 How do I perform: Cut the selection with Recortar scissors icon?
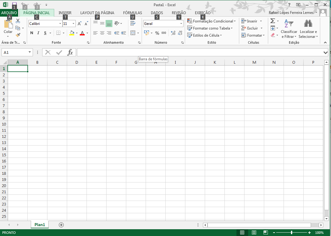(x=18, y=21)
